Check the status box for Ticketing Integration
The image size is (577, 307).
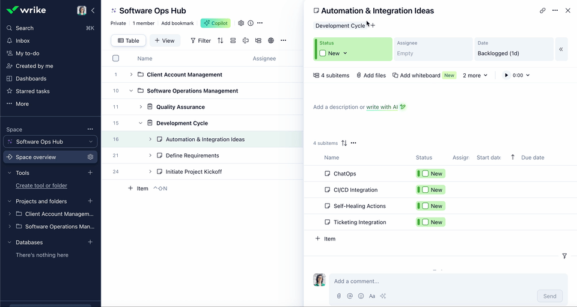click(x=425, y=222)
